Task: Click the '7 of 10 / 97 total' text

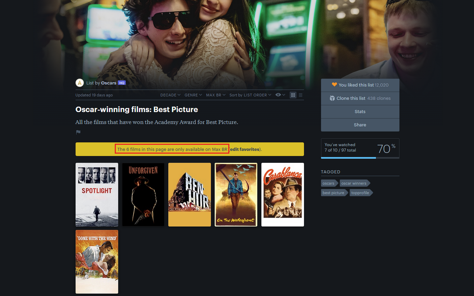Action: tap(340, 150)
